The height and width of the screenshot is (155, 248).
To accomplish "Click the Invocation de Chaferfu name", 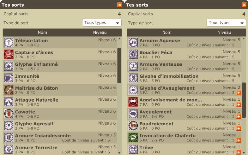I will tap(167, 136).
